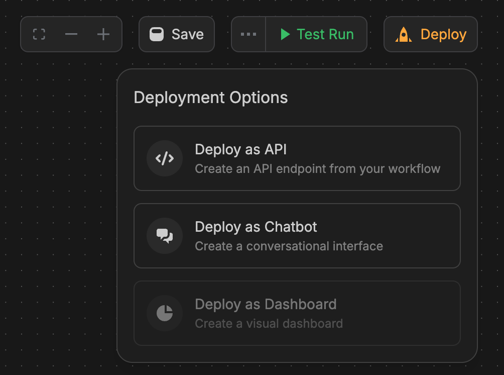Select Deploy as Dashboard option

pyautogui.click(x=297, y=313)
